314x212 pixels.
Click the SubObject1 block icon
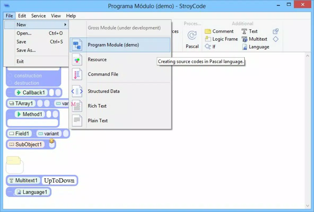[x=12, y=144]
